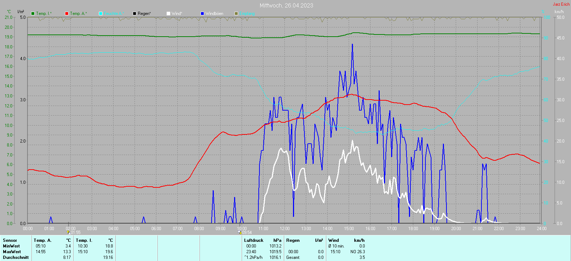Click the wind average value '3.5'

coord(362,257)
